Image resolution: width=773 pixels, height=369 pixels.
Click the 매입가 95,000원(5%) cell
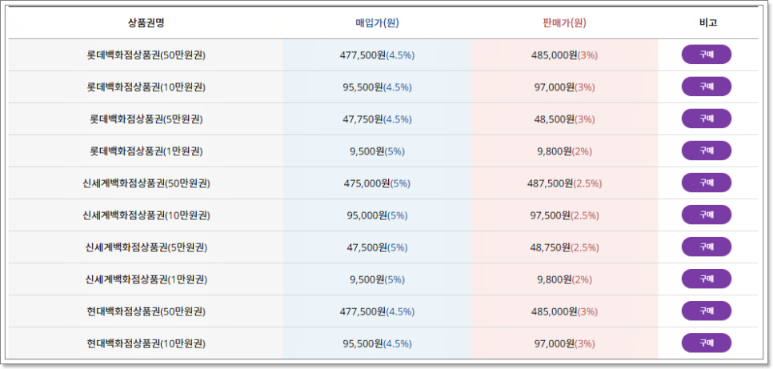[x=377, y=215]
